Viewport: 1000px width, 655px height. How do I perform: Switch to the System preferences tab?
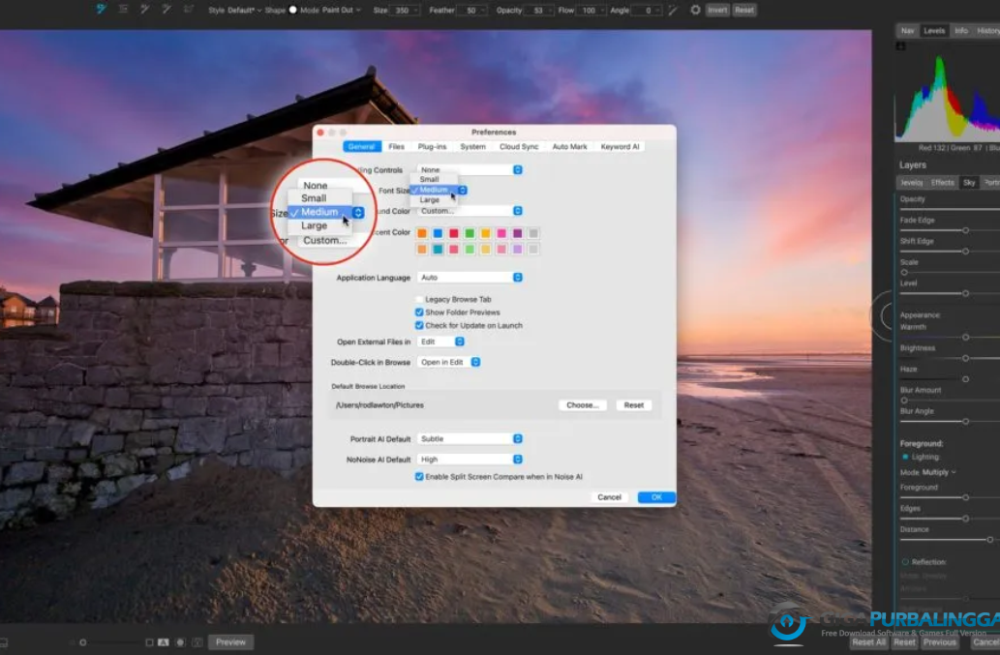[472, 146]
